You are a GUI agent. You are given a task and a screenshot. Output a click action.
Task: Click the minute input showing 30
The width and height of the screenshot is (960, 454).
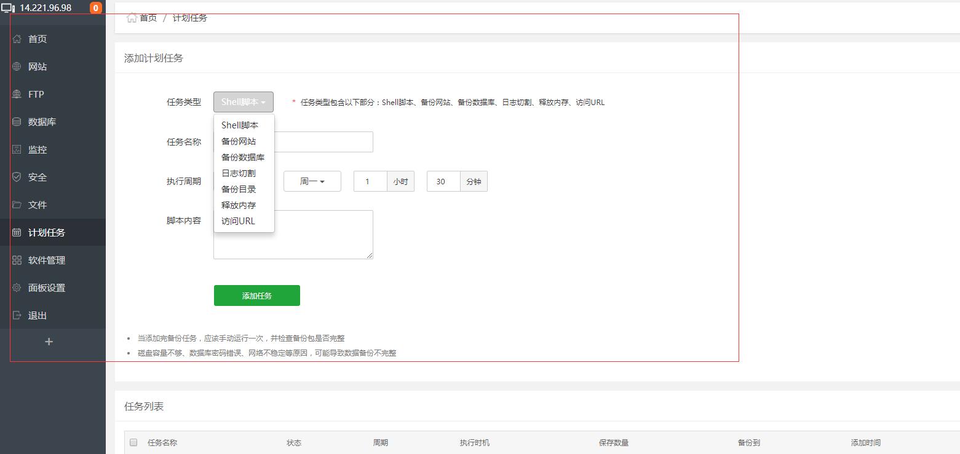pyautogui.click(x=443, y=181)
